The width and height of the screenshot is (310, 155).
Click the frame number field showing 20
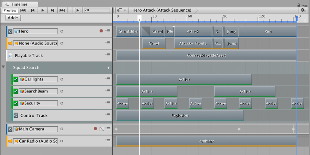tap(97, 10)
